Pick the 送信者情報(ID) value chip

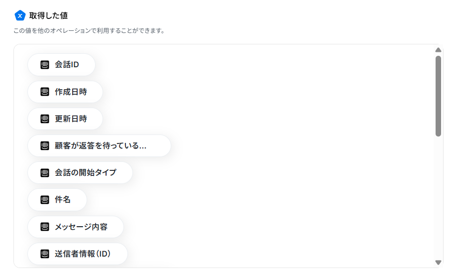coord(78,254)
